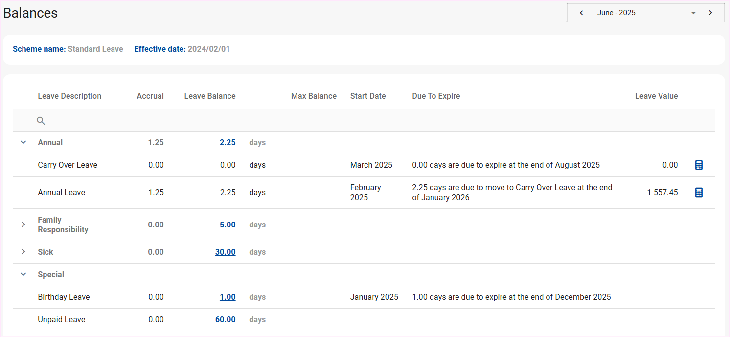Expand the Family Responsibility group
The image size is (730, 337).
(23, 225)
